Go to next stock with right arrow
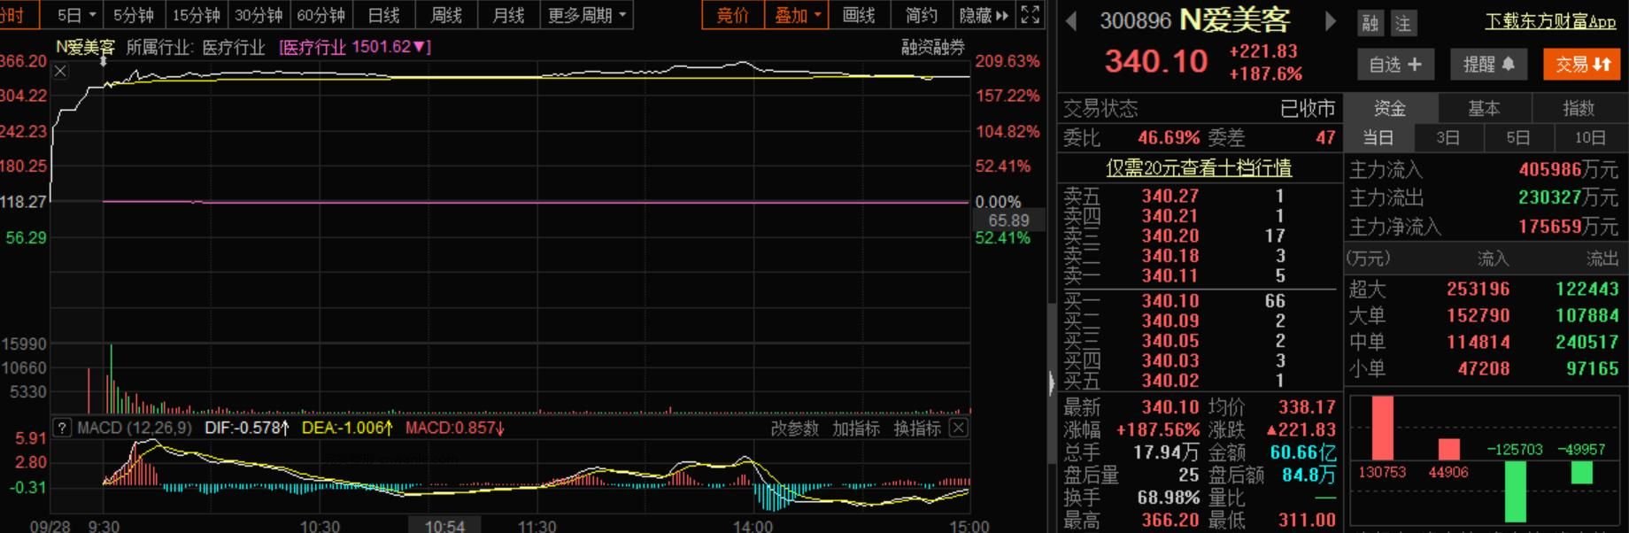This screenshot has width=1629, height=533. (x=1330, y=21)
